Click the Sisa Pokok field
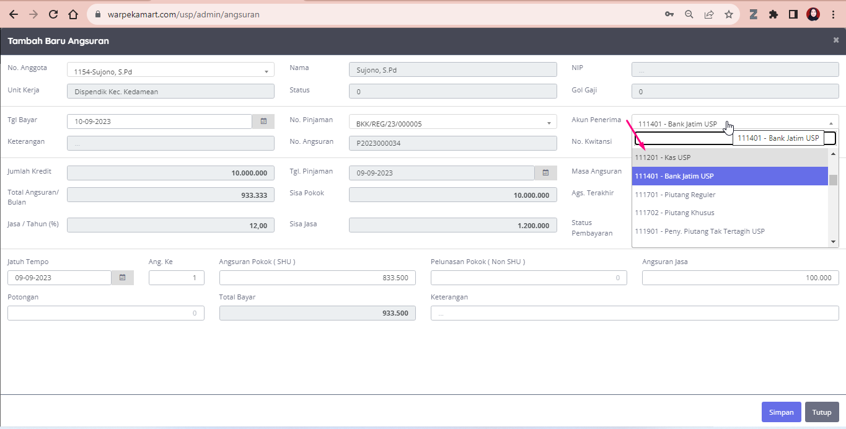The image size is (846, 429). click(453, 195)
